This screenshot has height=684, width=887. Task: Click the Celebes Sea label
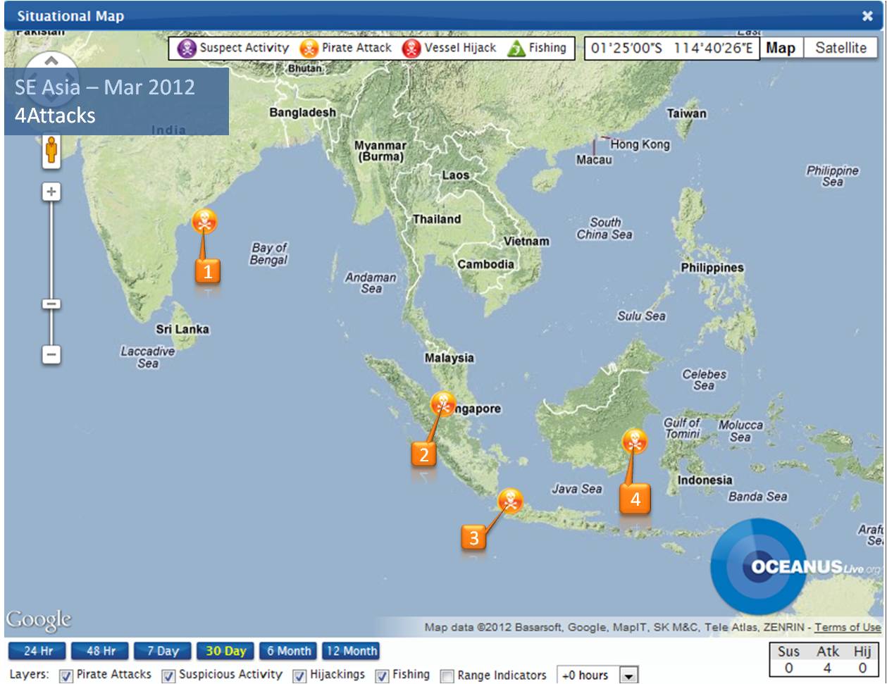click(x=704, y=380)
